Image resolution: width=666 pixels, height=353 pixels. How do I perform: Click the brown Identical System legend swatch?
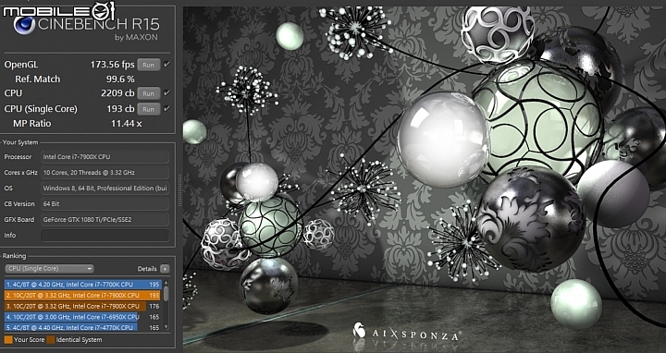tap(51, 339)
